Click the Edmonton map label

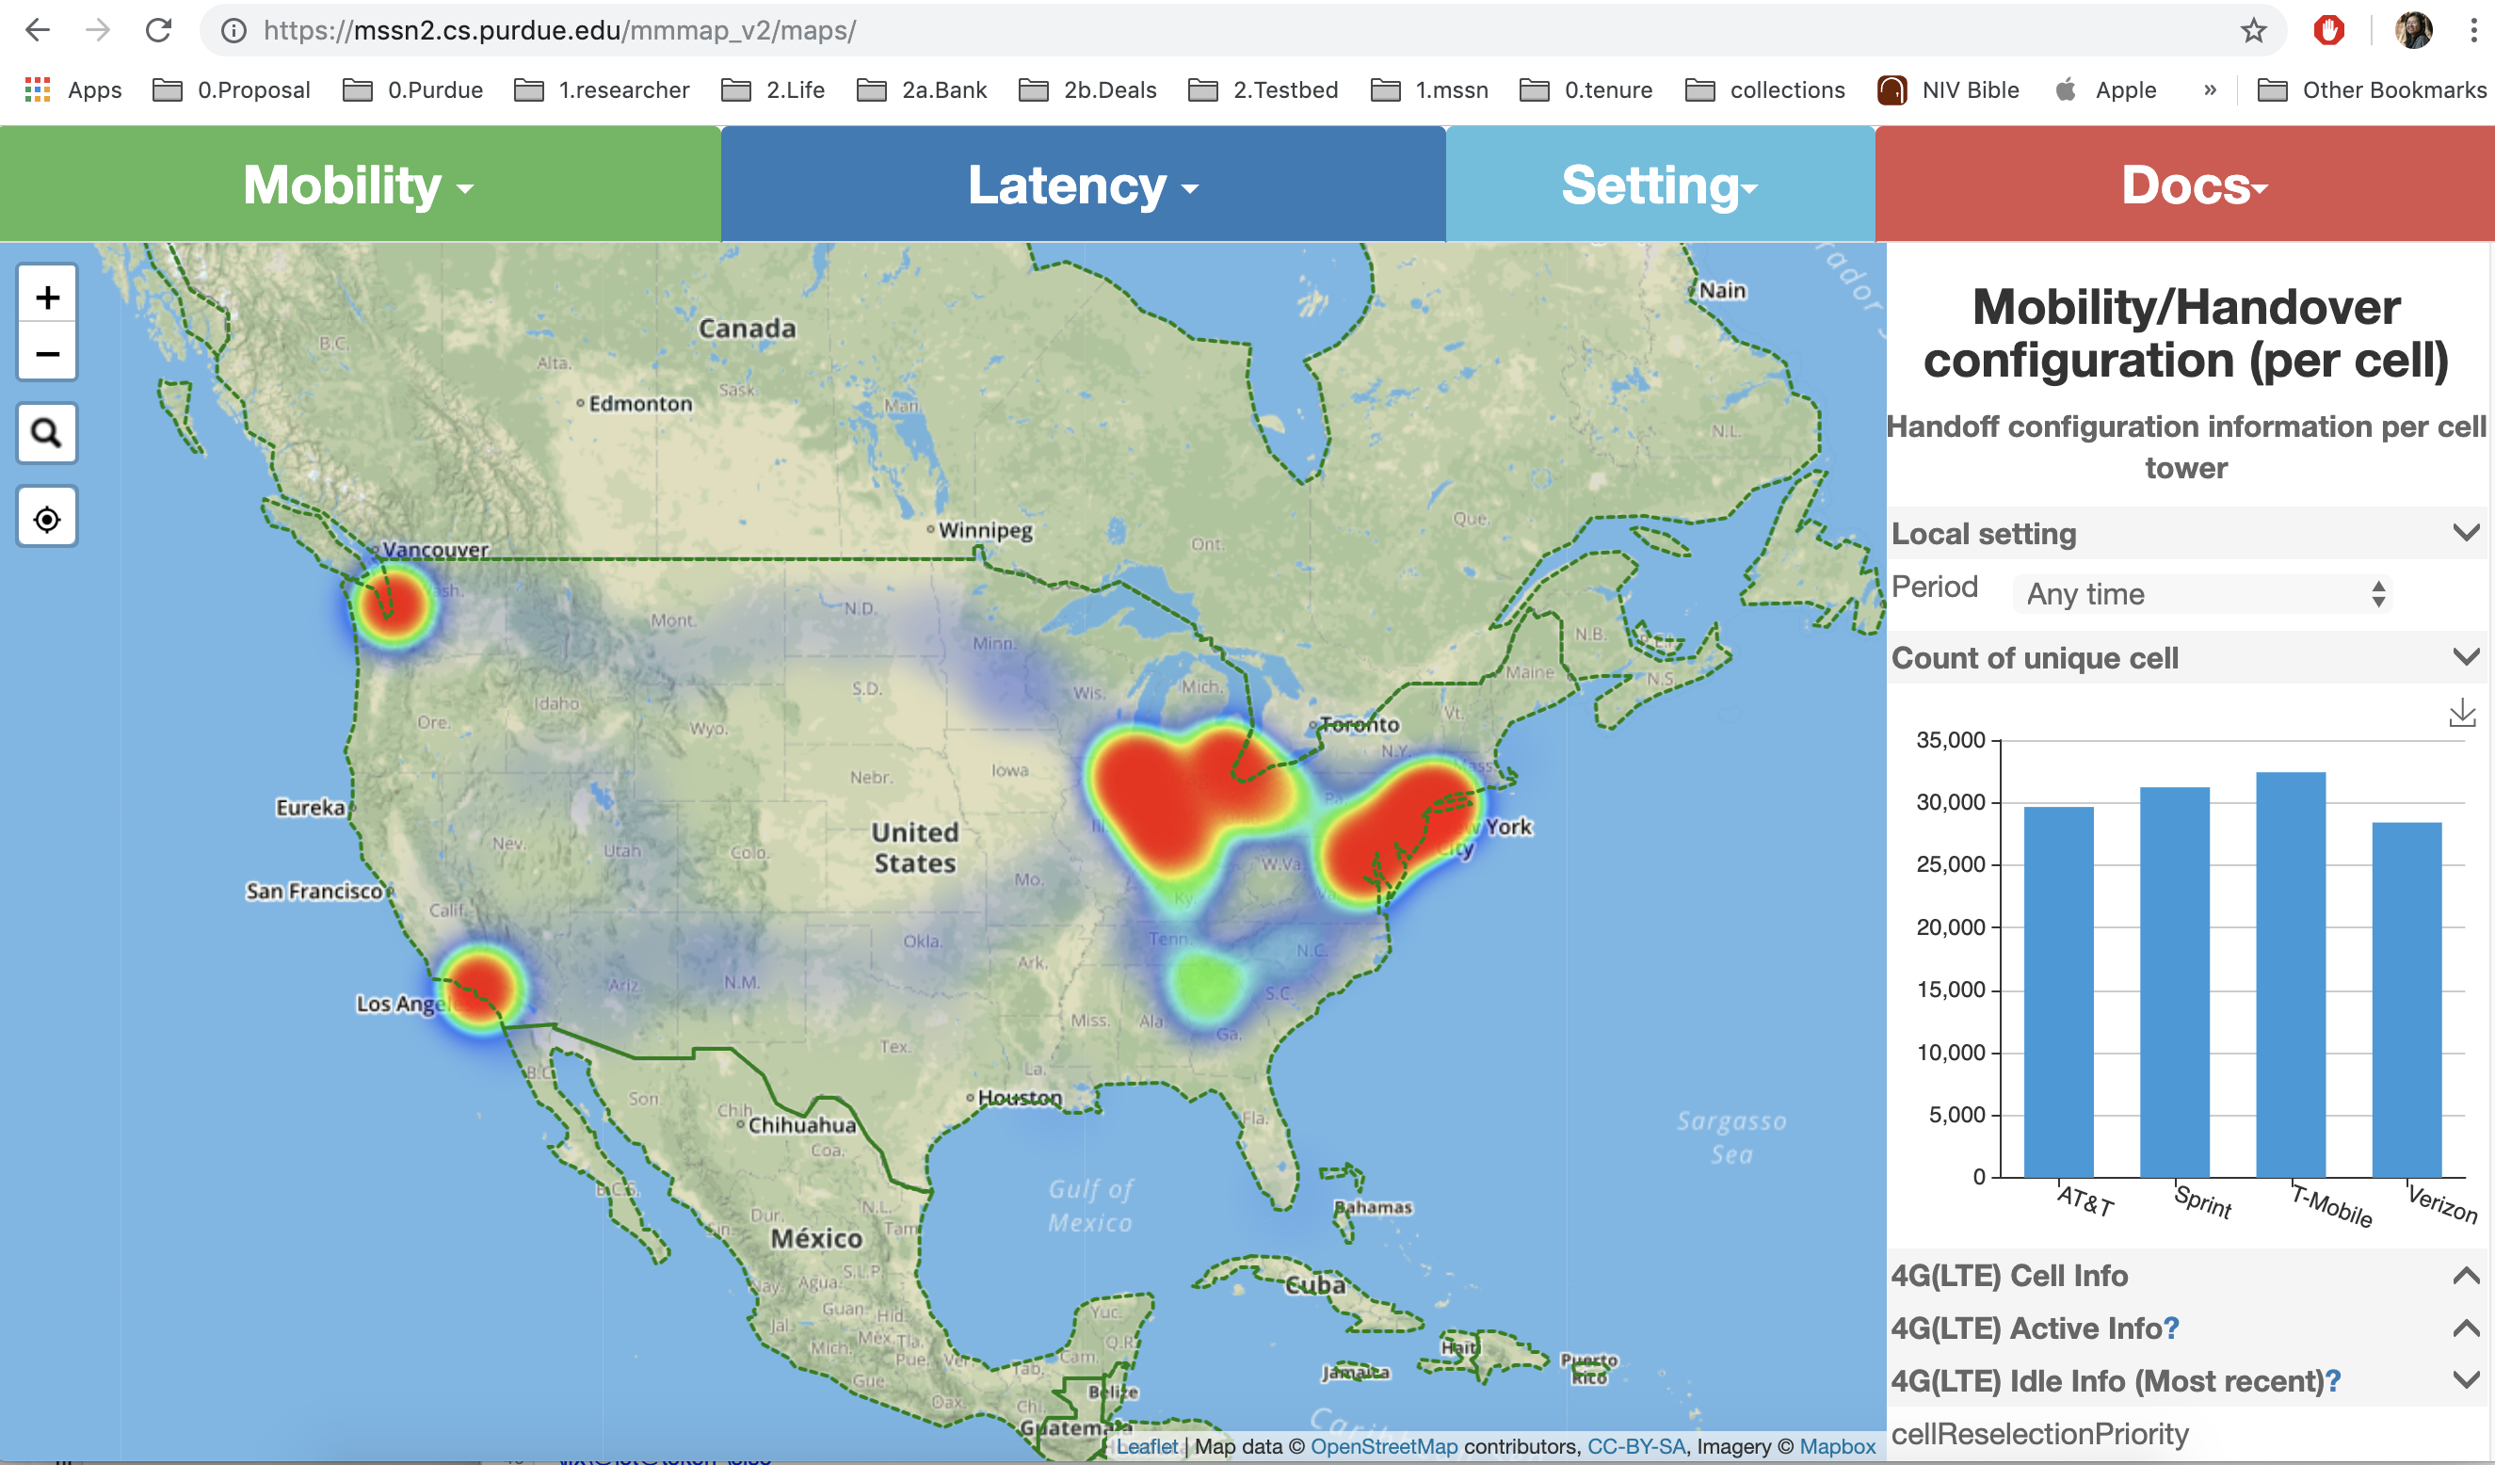tap(639, 403)
